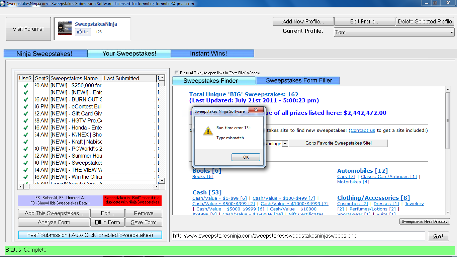Image resolution: width=457 pixels, height=257 pixels.
Task: Open the Automobiles [12] category link
Action: (362, 171)
